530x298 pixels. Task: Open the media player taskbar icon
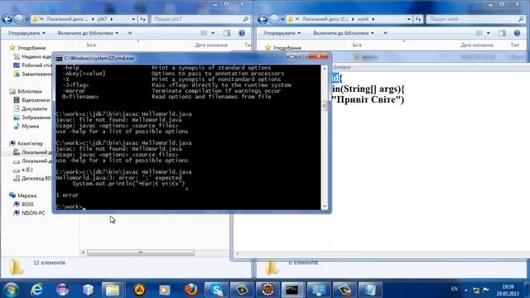click(165, 290)
